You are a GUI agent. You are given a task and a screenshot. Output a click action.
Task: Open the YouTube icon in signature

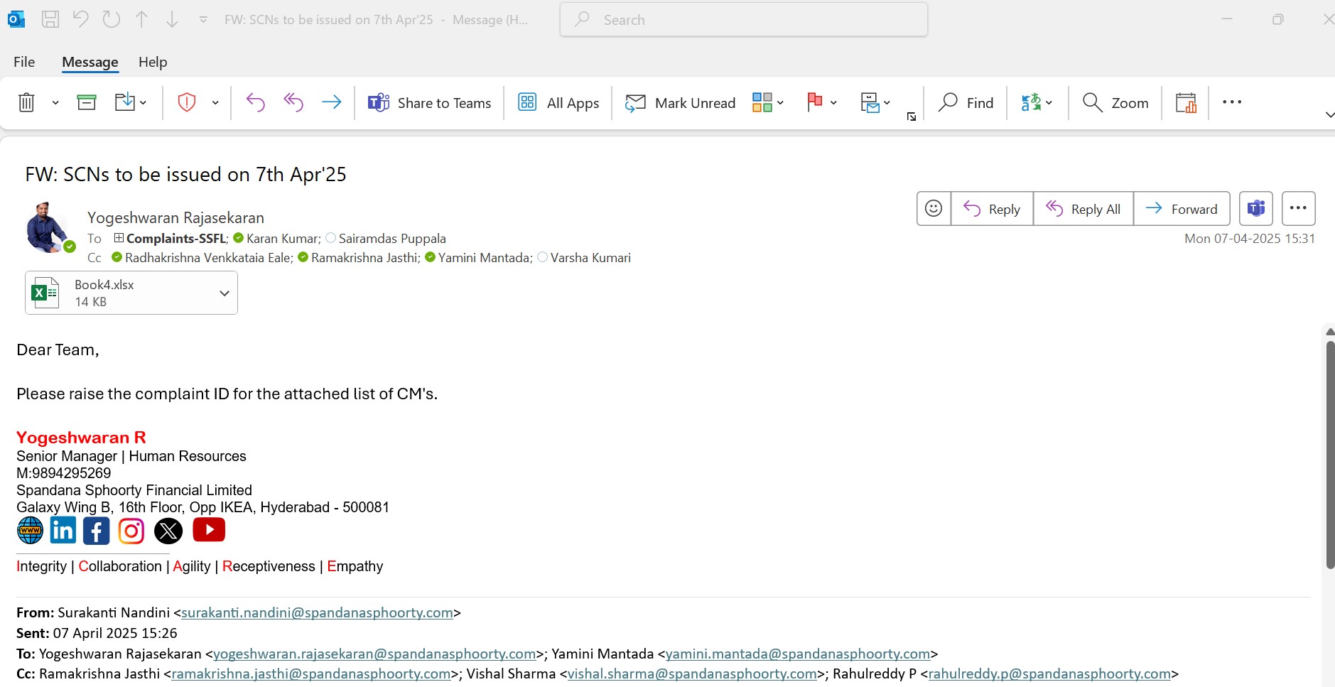click(209, 530)
